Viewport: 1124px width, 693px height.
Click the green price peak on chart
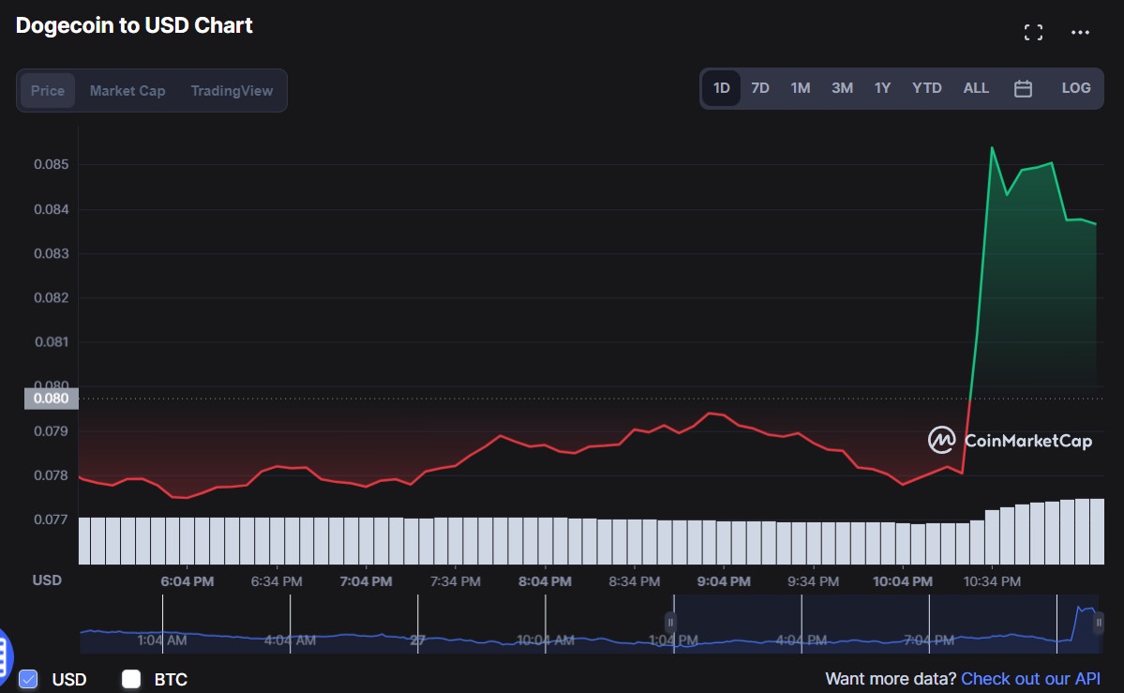point(992,147)
